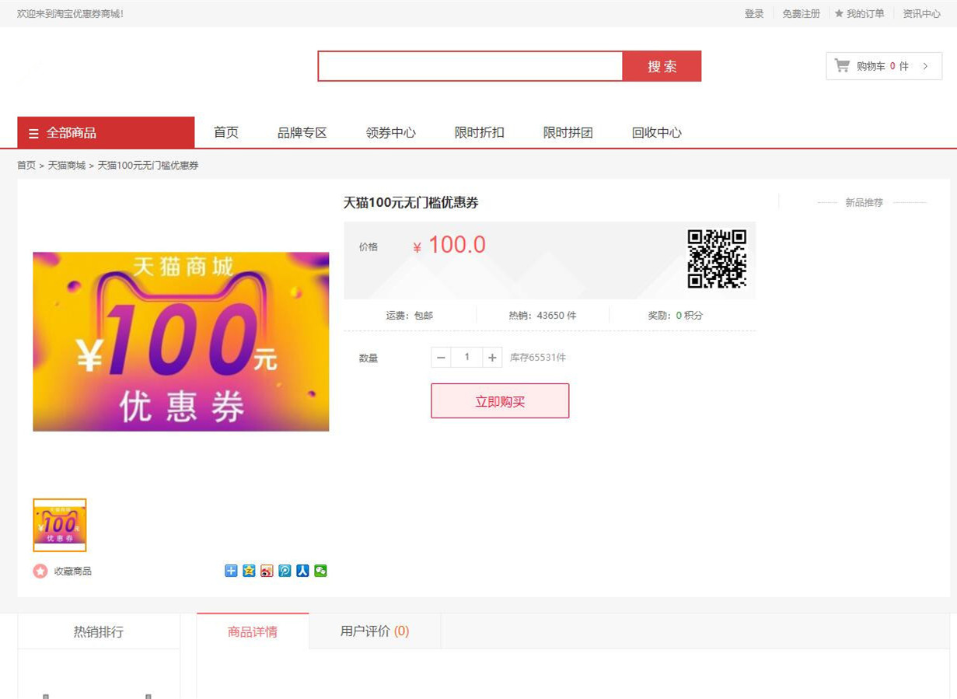
Task: Click the shopping cart icon
Action: [x=842, y=65]
